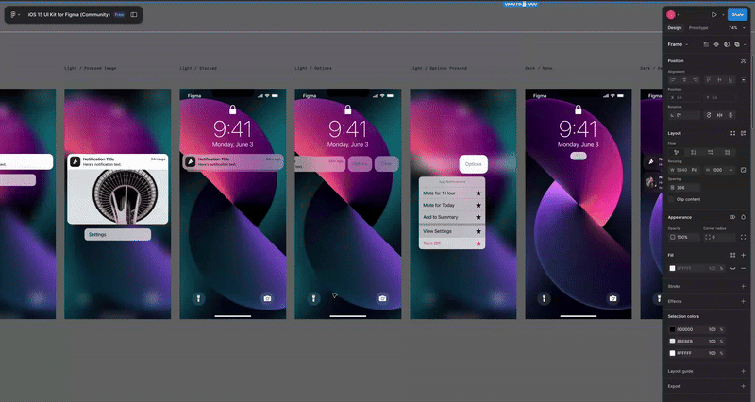Image resolution: width=755 pixels, height=402 pixels.
Task: Click the FFFFFF selection color swatch
Action: click(x=673, y=353)
